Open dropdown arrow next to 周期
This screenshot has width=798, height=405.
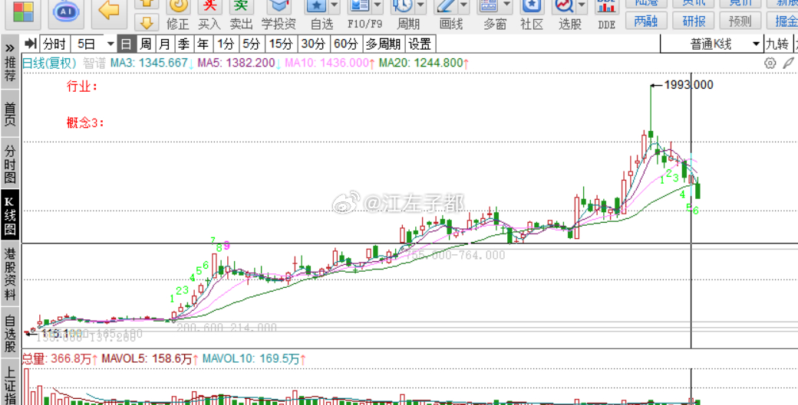pyautogui.click(x=420, y=6)
